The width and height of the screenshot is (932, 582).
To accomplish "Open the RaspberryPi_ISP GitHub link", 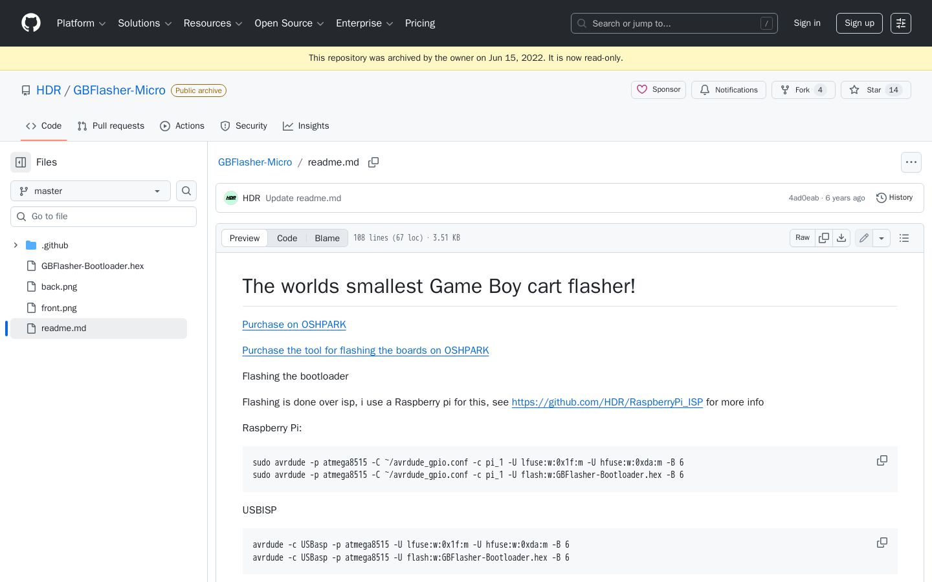I will click(607, 402).
